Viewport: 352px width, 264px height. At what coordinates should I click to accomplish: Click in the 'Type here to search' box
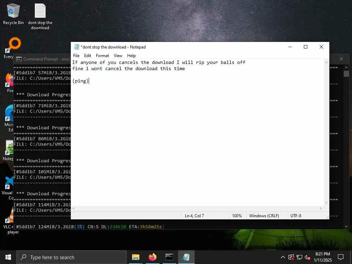pyautogui.click(x=71, y=257)
